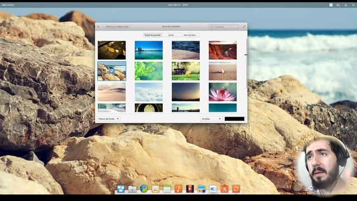Select the red canyon rock wallpaper

[223, 50]
